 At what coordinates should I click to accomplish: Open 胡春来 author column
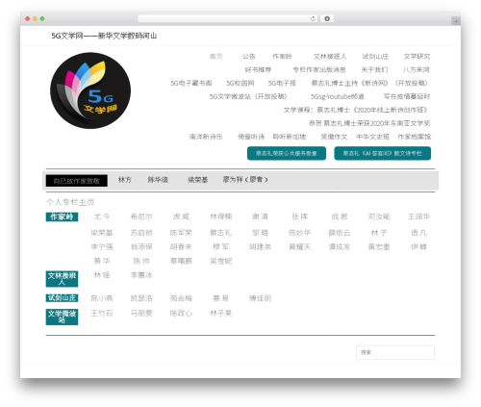[x=181, y=246]
